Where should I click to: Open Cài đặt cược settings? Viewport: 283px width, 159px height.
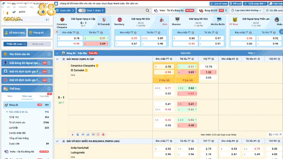click(275, 11)
